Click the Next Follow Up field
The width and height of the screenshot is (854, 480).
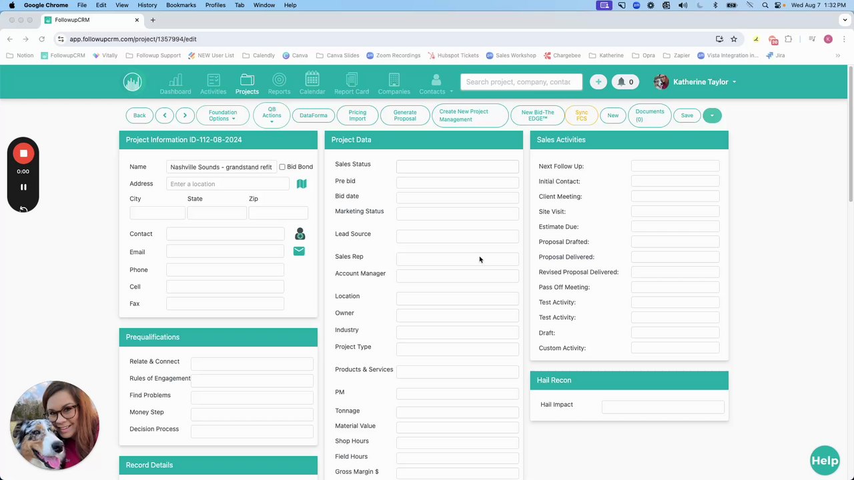[675, 166]
